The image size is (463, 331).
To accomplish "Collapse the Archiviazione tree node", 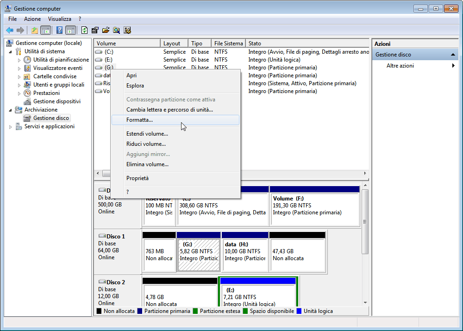I will 11,110.
